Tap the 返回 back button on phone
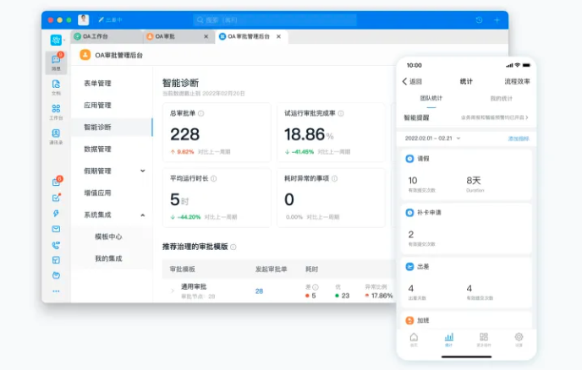This screenshot has width=582, height=370. [412, 82]
